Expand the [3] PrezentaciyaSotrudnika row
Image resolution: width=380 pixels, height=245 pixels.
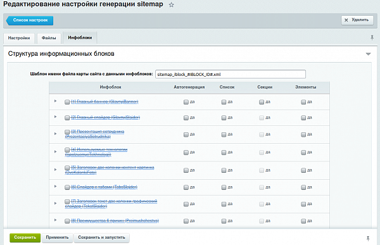pos(56,134)
